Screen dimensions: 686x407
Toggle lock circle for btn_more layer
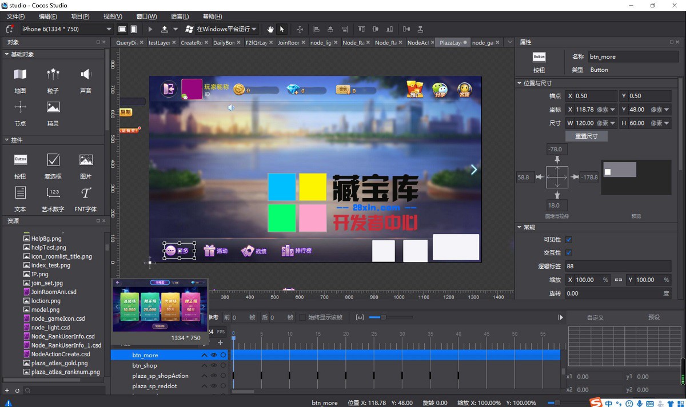pos(224,355)
